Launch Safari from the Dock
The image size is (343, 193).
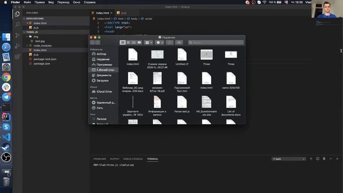[6, 47]
